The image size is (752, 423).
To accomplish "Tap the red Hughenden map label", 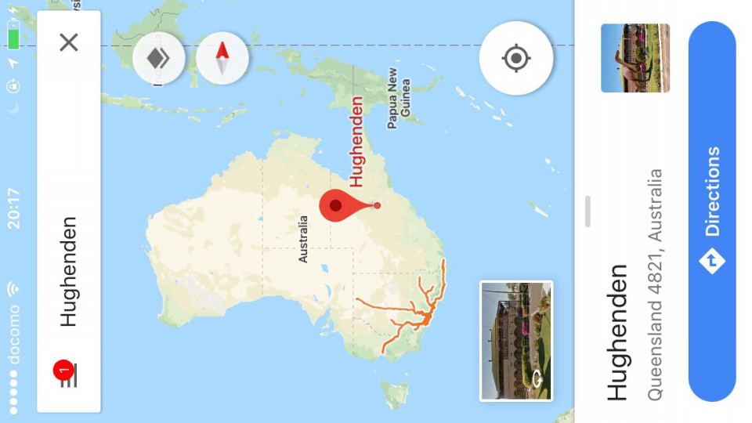I will (x=357, y=142).
